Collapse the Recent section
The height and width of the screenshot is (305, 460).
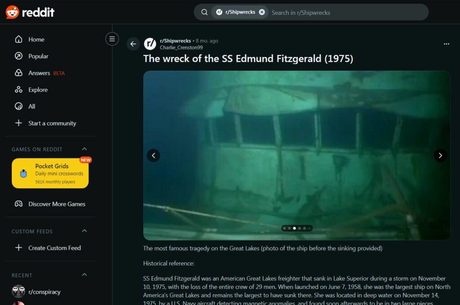point(84,275)
